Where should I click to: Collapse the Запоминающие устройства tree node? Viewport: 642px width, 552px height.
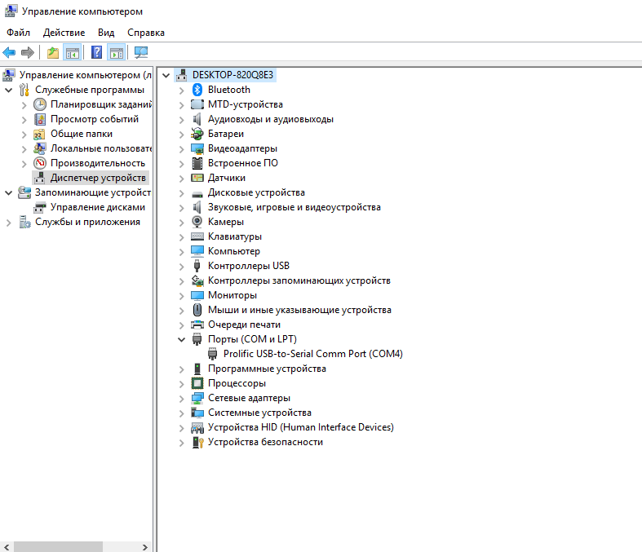[x=9, y=192]
